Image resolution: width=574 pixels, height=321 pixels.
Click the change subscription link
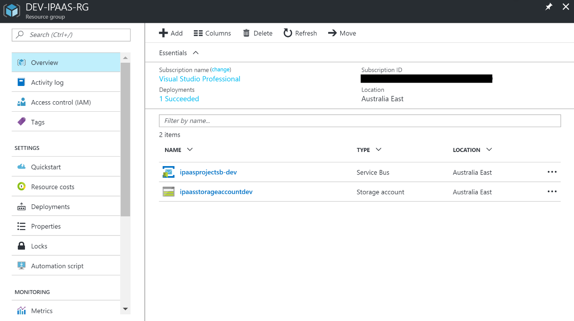coord(220,70)
